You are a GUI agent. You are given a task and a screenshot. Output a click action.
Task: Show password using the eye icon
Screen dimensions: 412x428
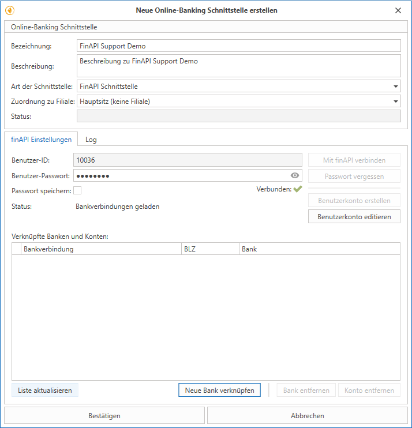(295, 176)
